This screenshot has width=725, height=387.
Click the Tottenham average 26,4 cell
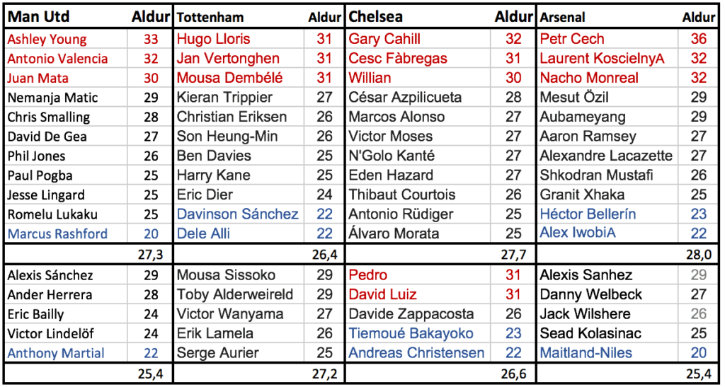[x=259, y=255]
